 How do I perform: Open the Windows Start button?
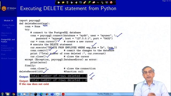point(2,94)
